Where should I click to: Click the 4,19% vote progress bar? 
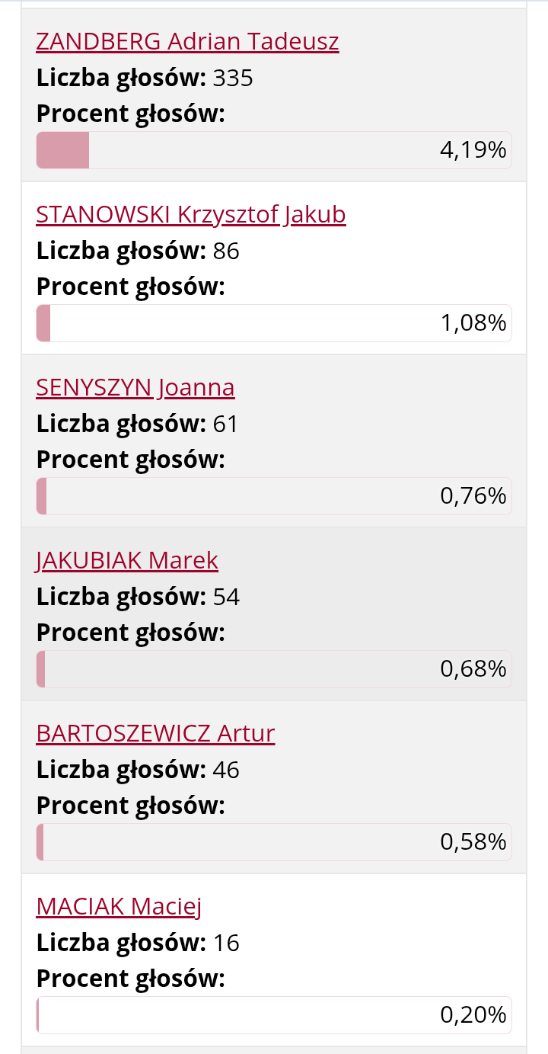[x=274, y=150]
